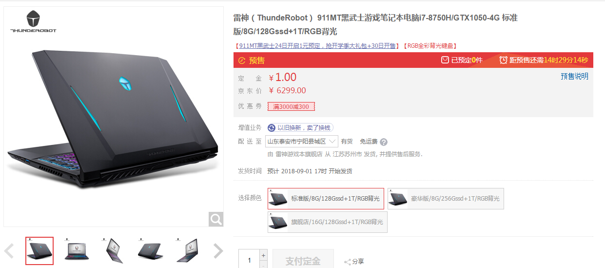605x268 pixels.
Task: Click the countdown clock icon in presale bar
Action: point(504,61)
